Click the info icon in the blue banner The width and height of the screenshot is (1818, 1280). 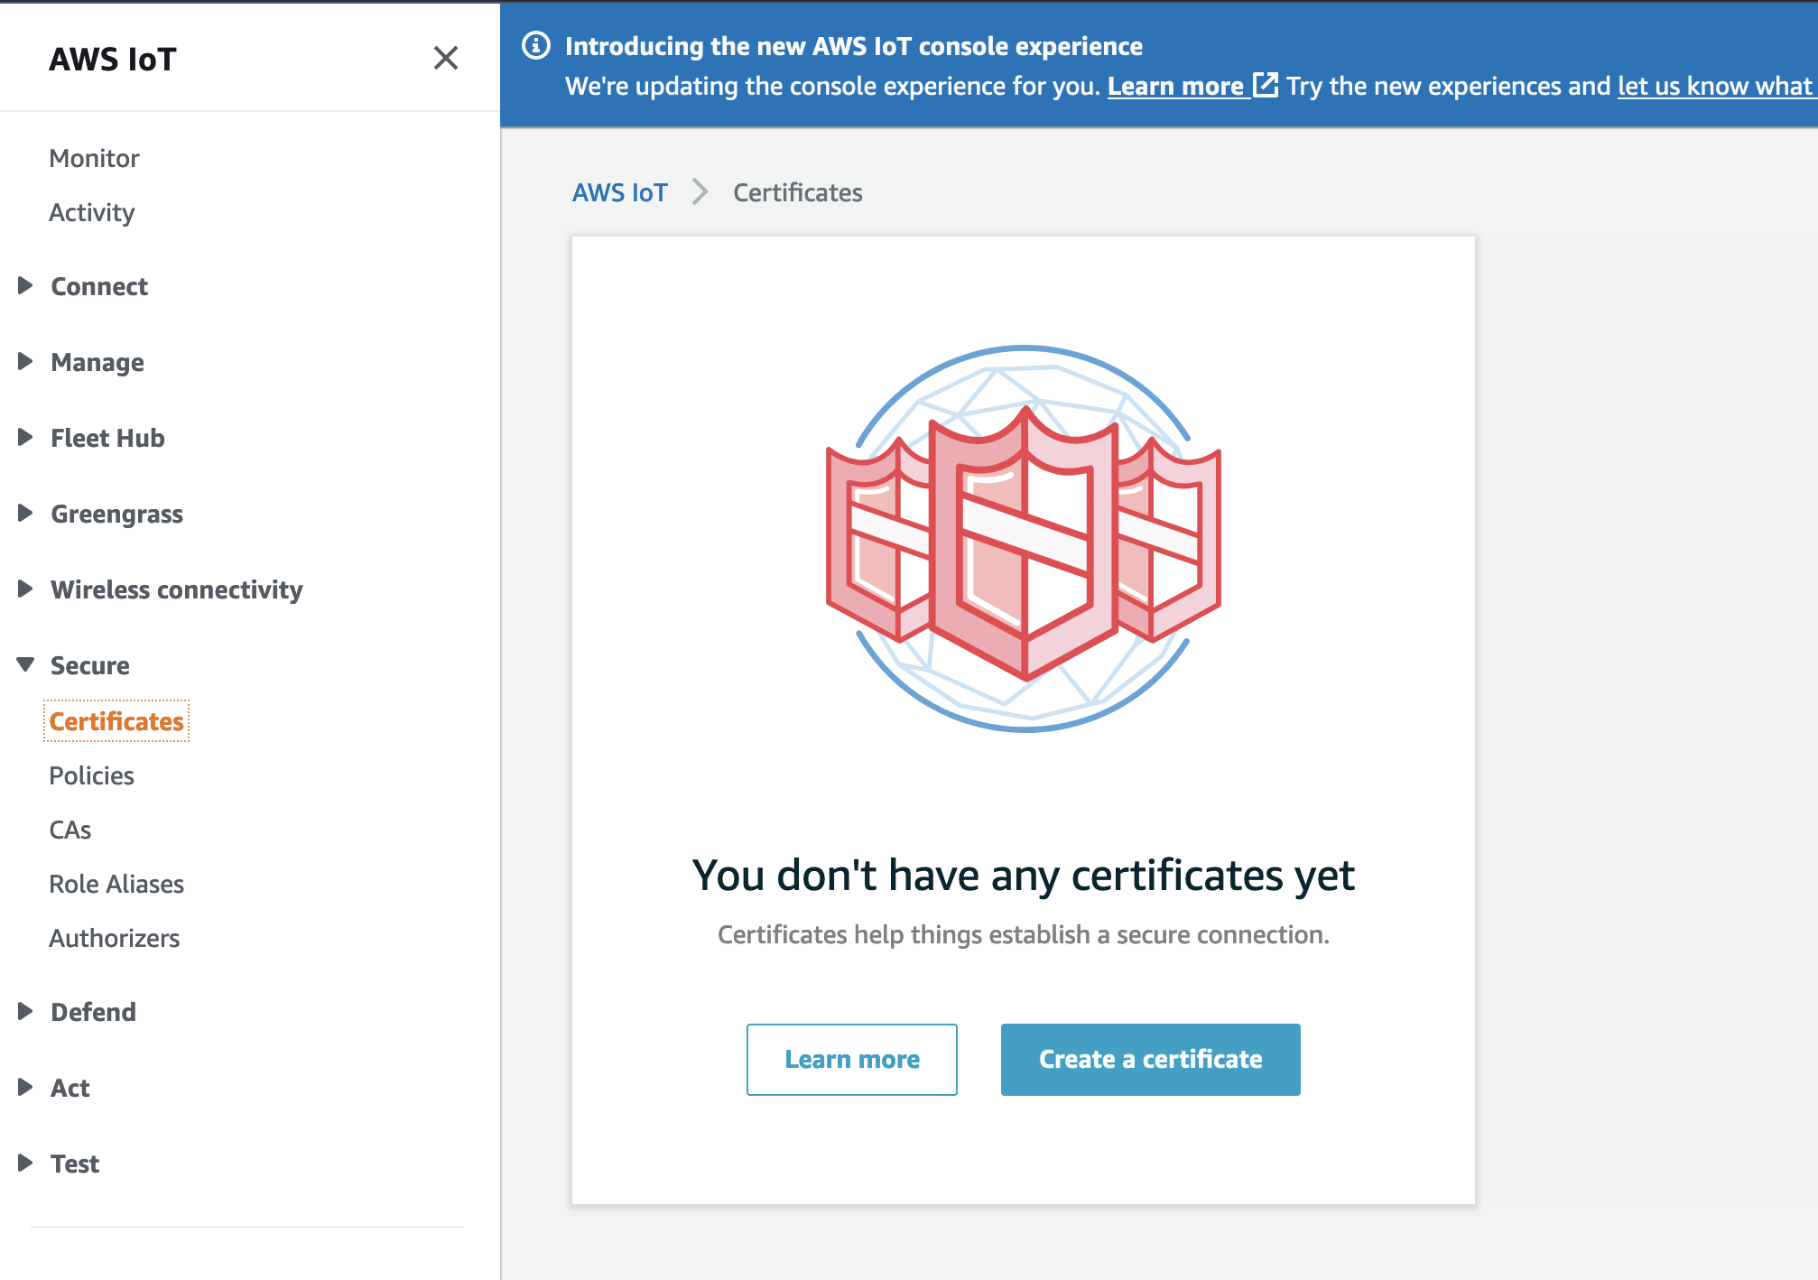point(536,45)
